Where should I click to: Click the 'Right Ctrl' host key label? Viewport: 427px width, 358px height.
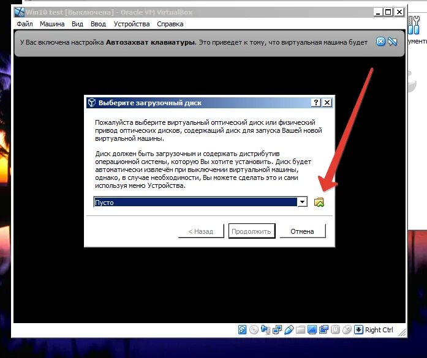(x=379, y=330)
